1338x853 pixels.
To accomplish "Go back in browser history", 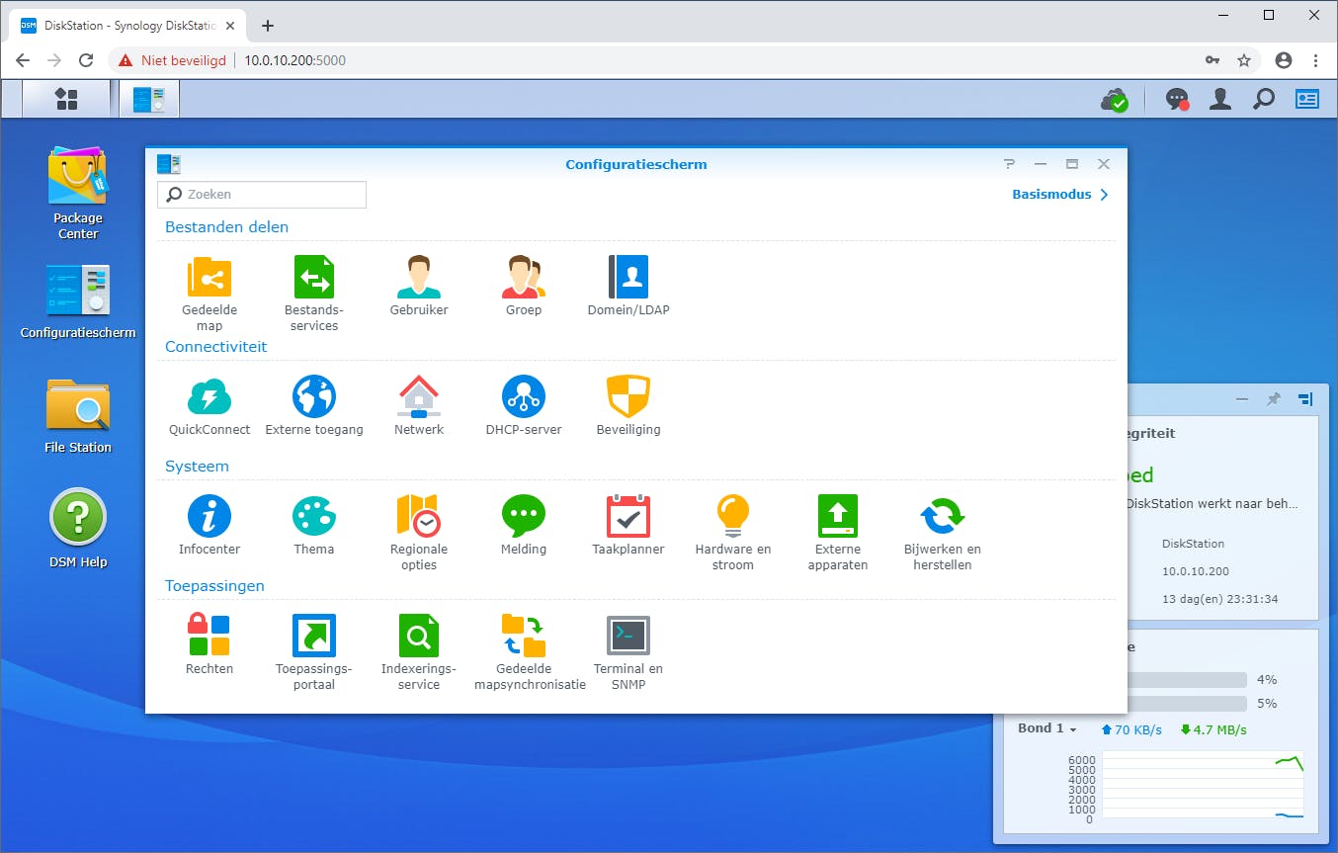I will tap(23, 60).
